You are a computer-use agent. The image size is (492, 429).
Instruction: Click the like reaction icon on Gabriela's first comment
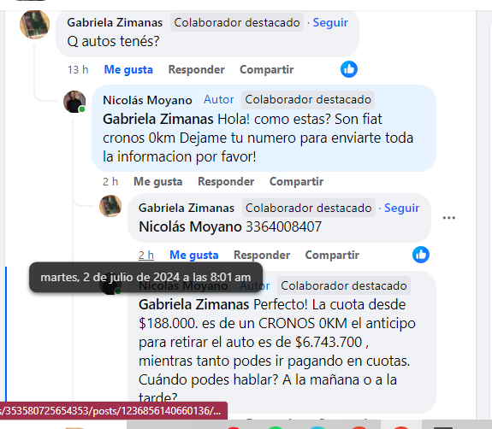click(x=349, y=69)
